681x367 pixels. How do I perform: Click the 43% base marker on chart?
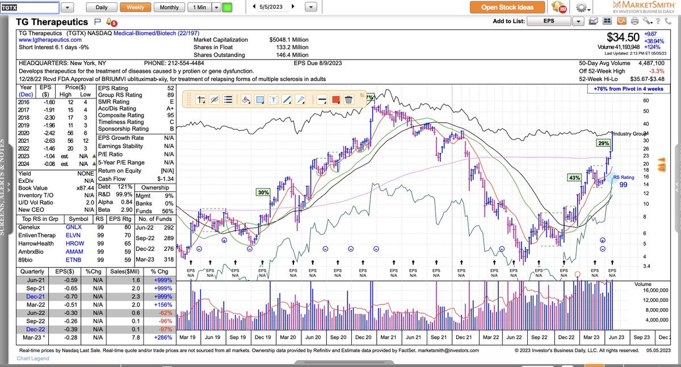click(x=574, y=177)
